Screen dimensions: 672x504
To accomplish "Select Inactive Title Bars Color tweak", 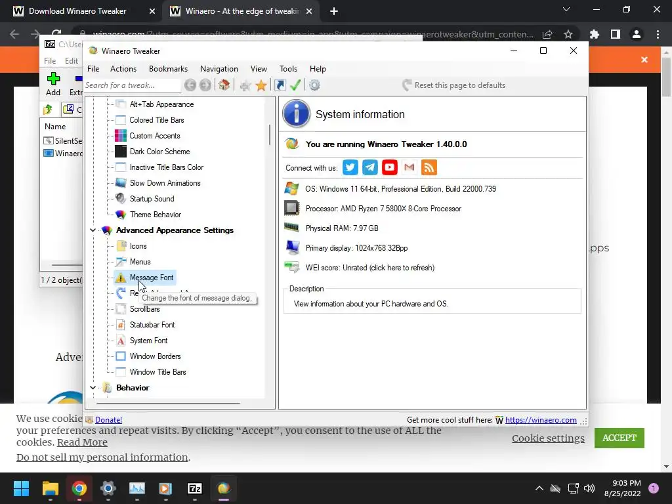I will point(166,167).
